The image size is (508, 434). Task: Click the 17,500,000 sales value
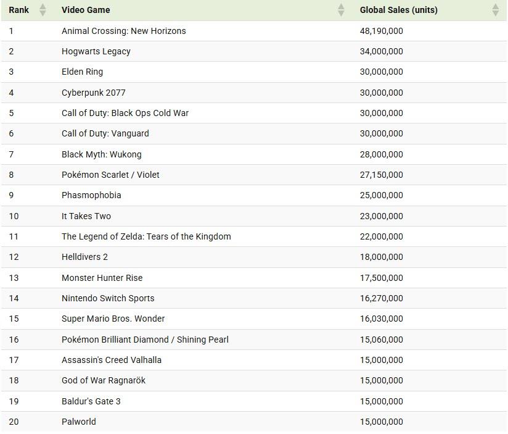coord(381,278)
